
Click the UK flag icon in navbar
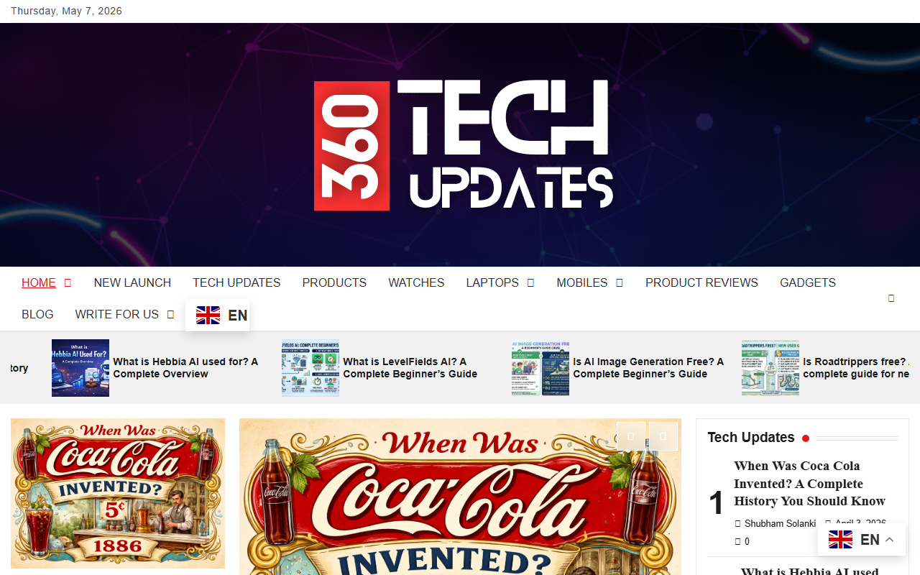coord(208,316)
